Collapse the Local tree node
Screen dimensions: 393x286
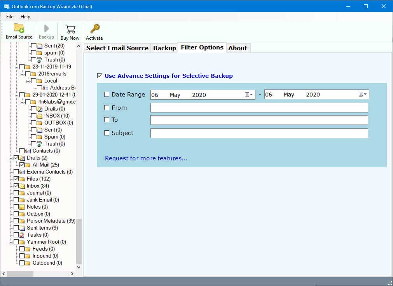coord(28,81)
